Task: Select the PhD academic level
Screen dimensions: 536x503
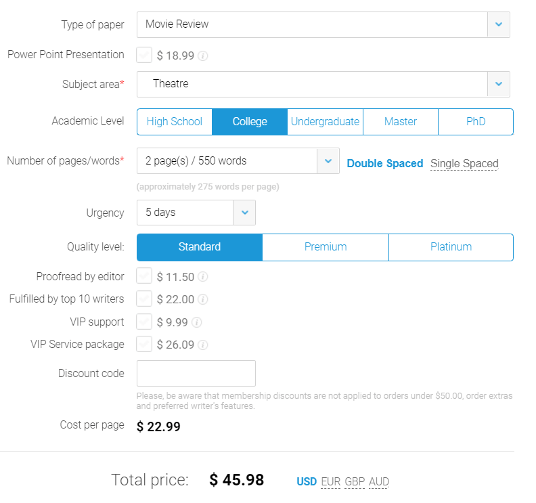Action: click(x=476, y=122)
